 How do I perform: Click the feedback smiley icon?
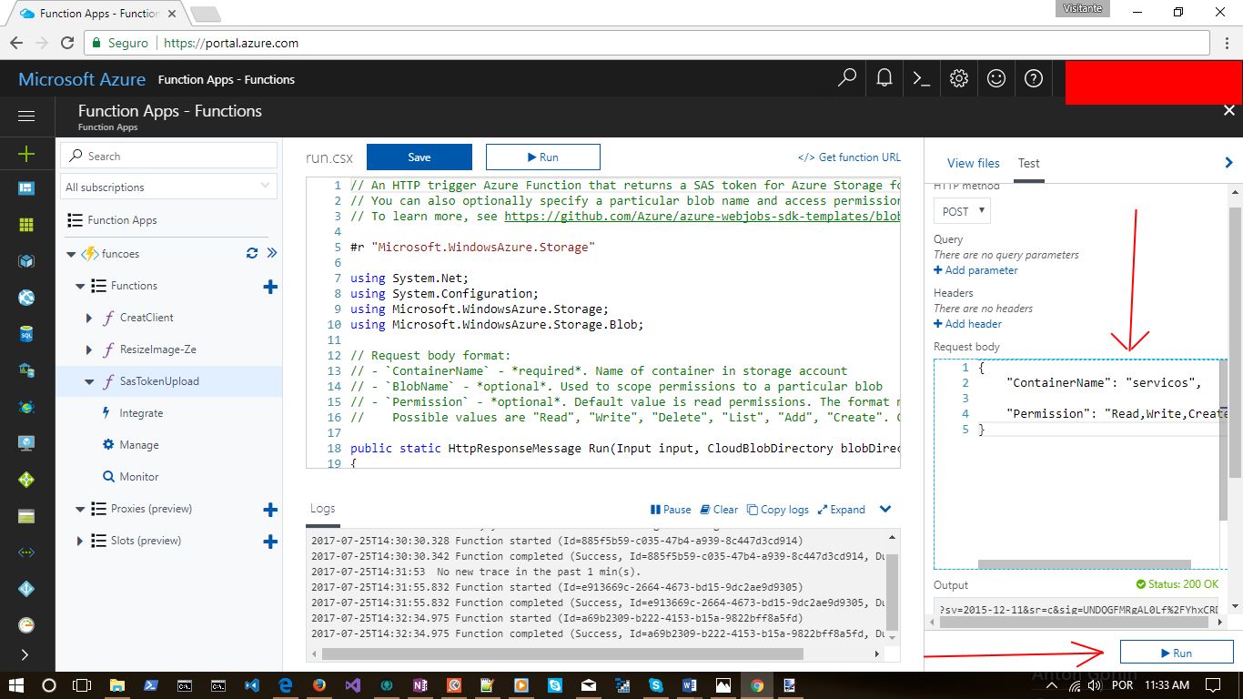click(996, 78)
